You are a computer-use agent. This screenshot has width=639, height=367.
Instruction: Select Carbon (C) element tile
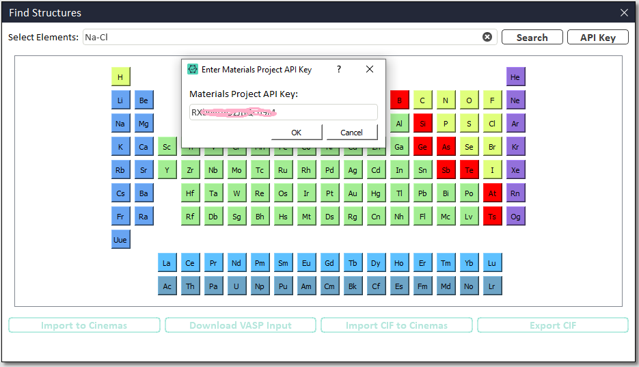422,100
